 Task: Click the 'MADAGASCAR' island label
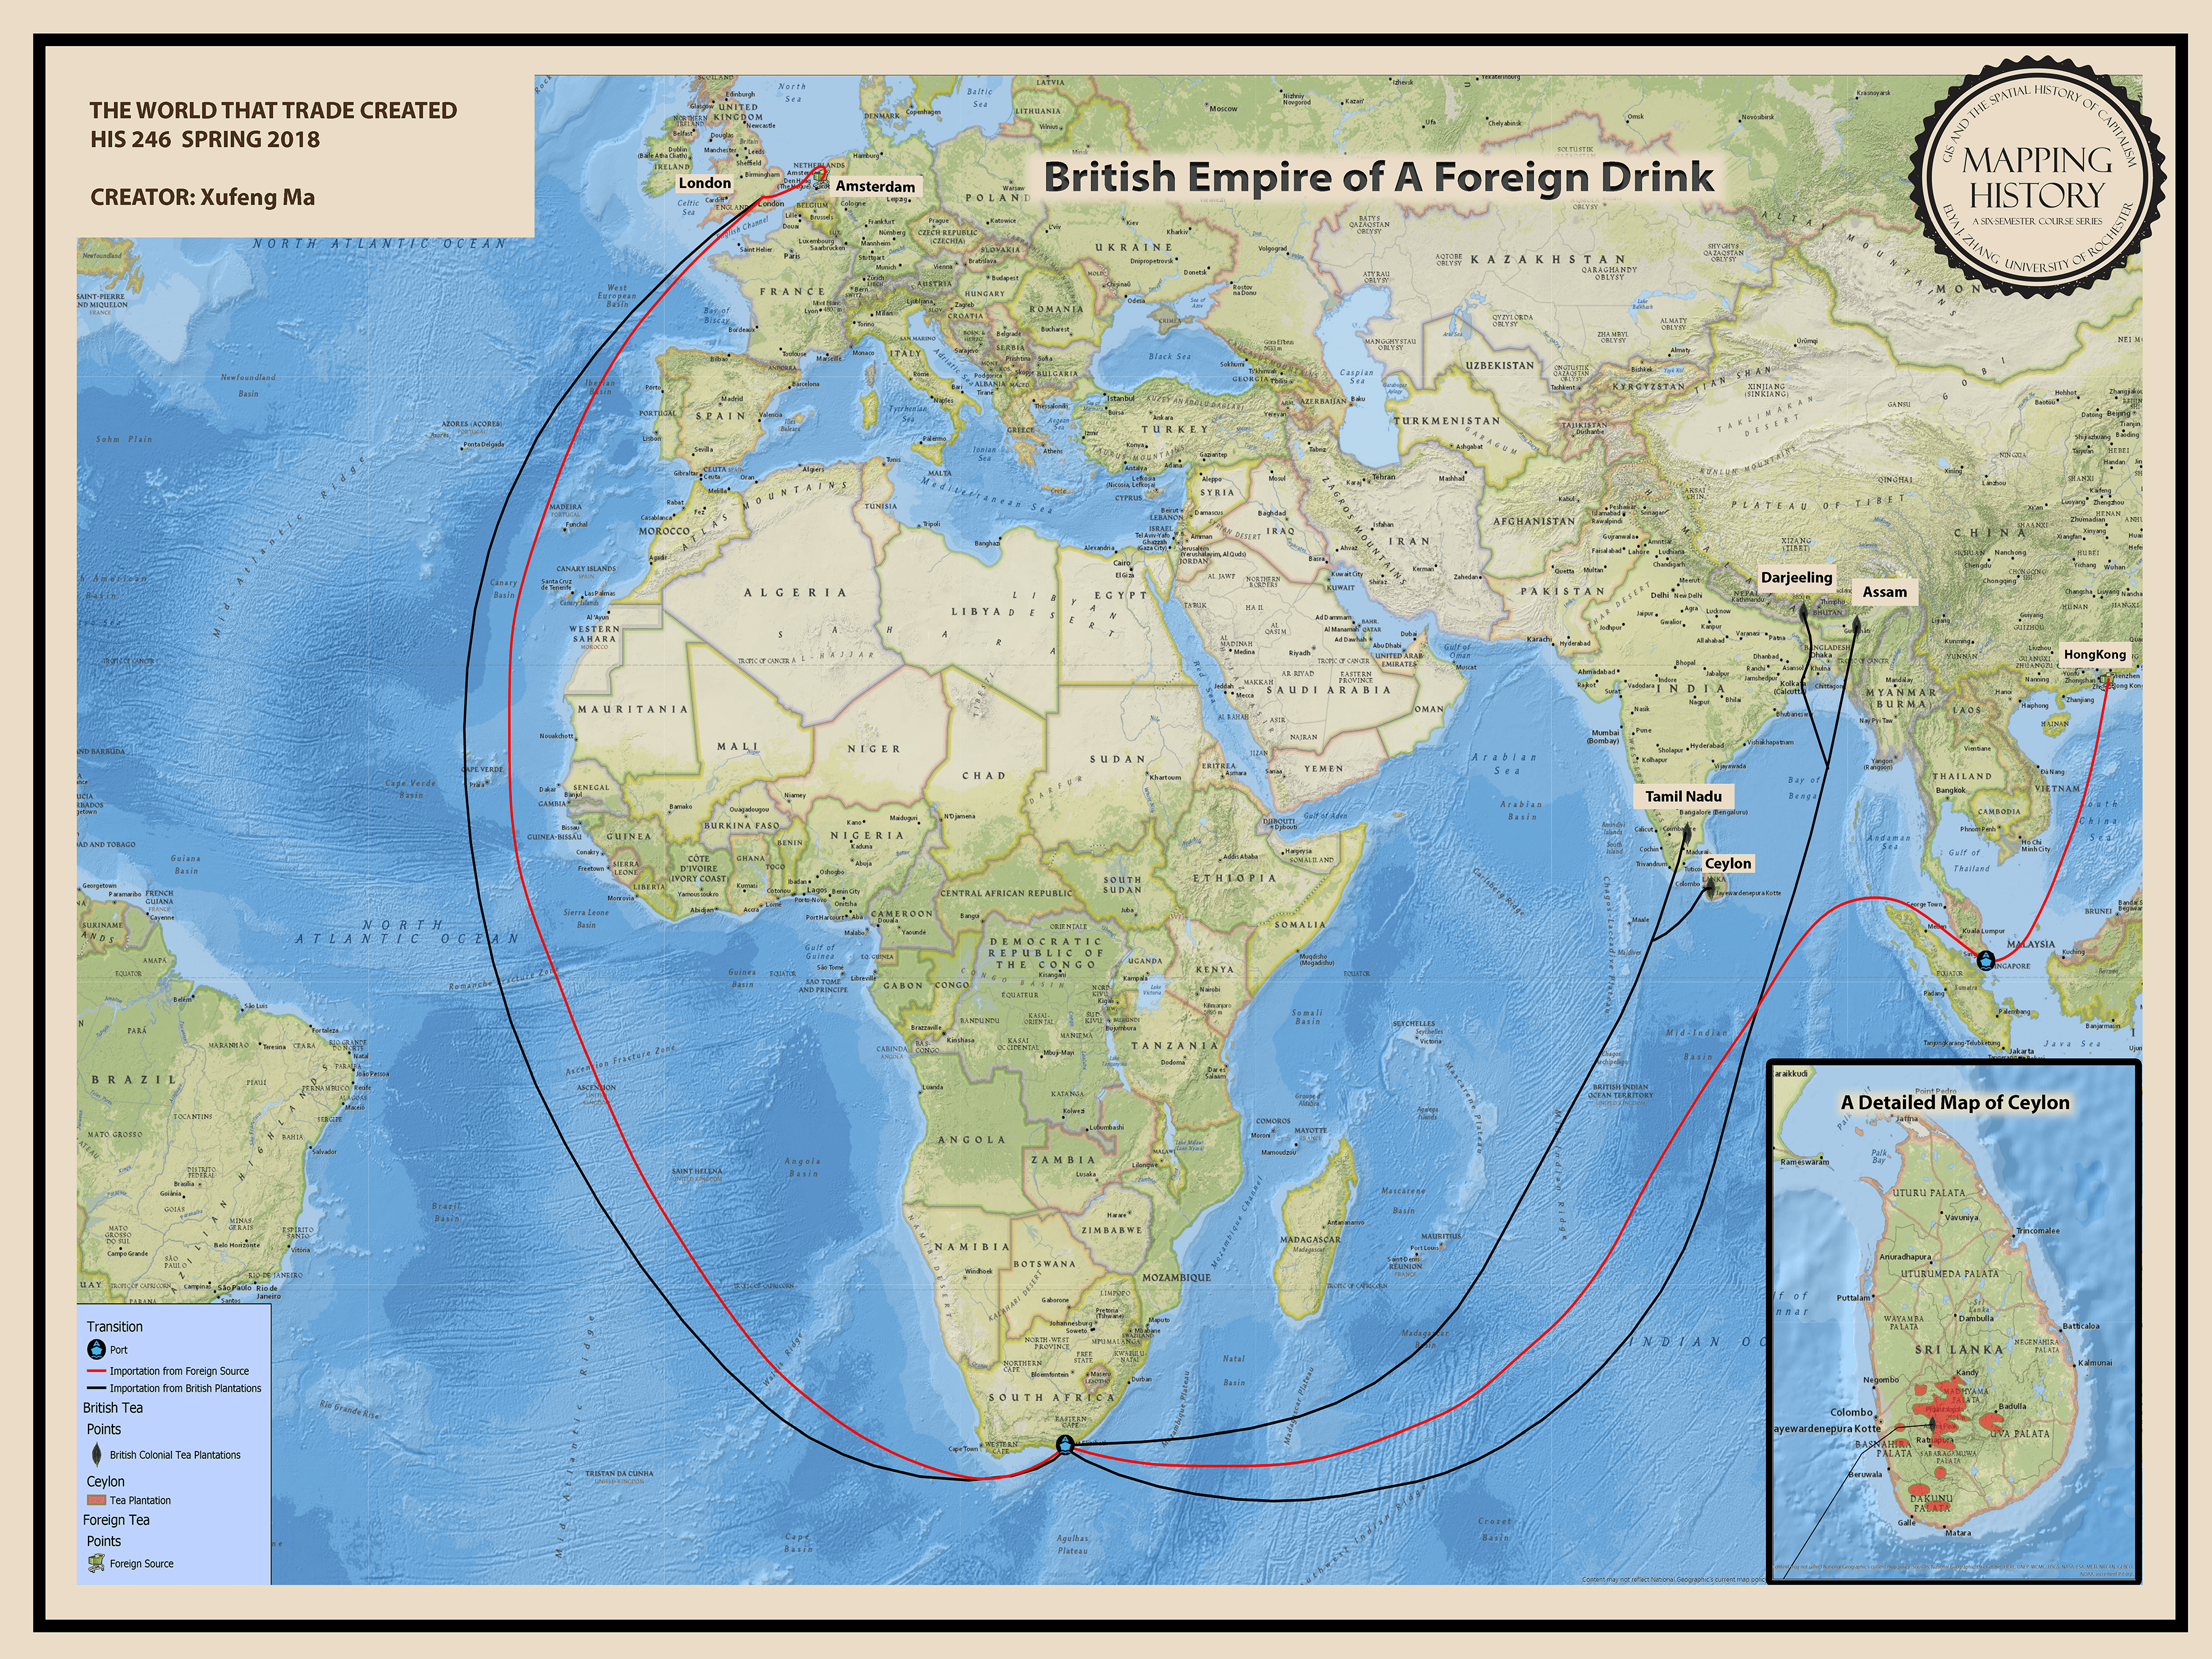(x=1310, y=1239)
